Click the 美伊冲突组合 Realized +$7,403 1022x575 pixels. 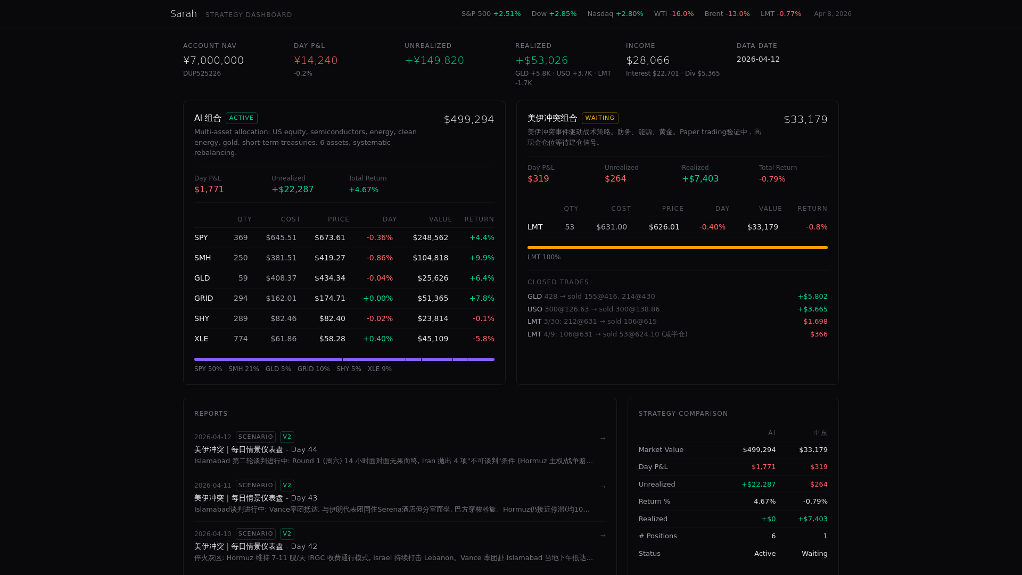click(700, 179)
